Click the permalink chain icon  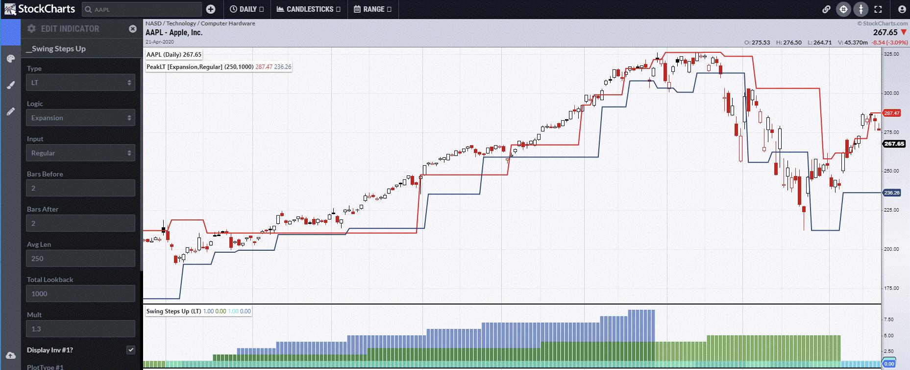click(826, 9)
